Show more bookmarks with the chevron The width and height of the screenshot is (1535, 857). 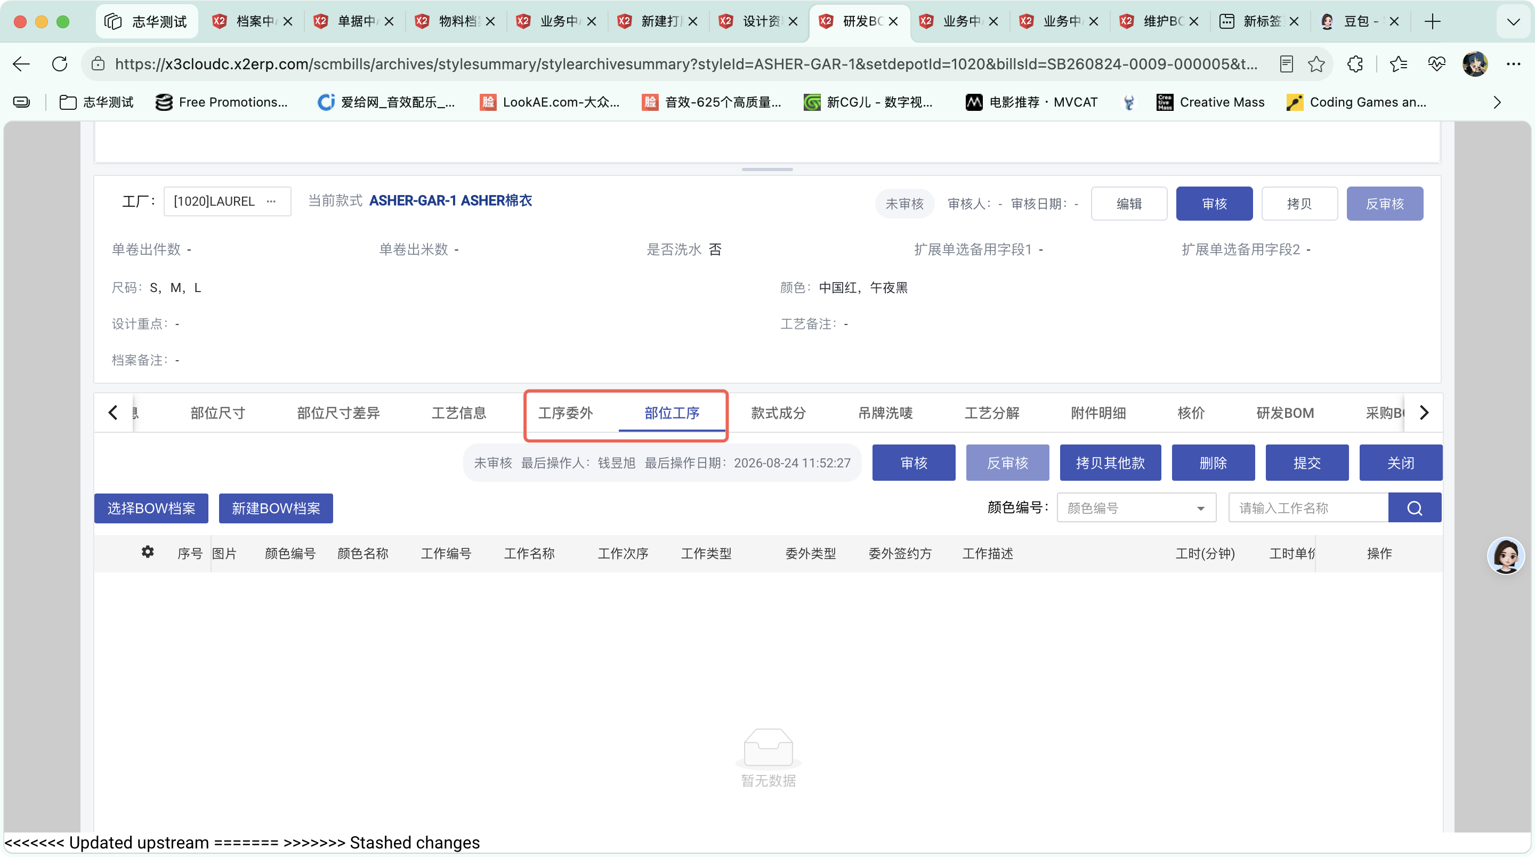click(x=1497, y=102)
